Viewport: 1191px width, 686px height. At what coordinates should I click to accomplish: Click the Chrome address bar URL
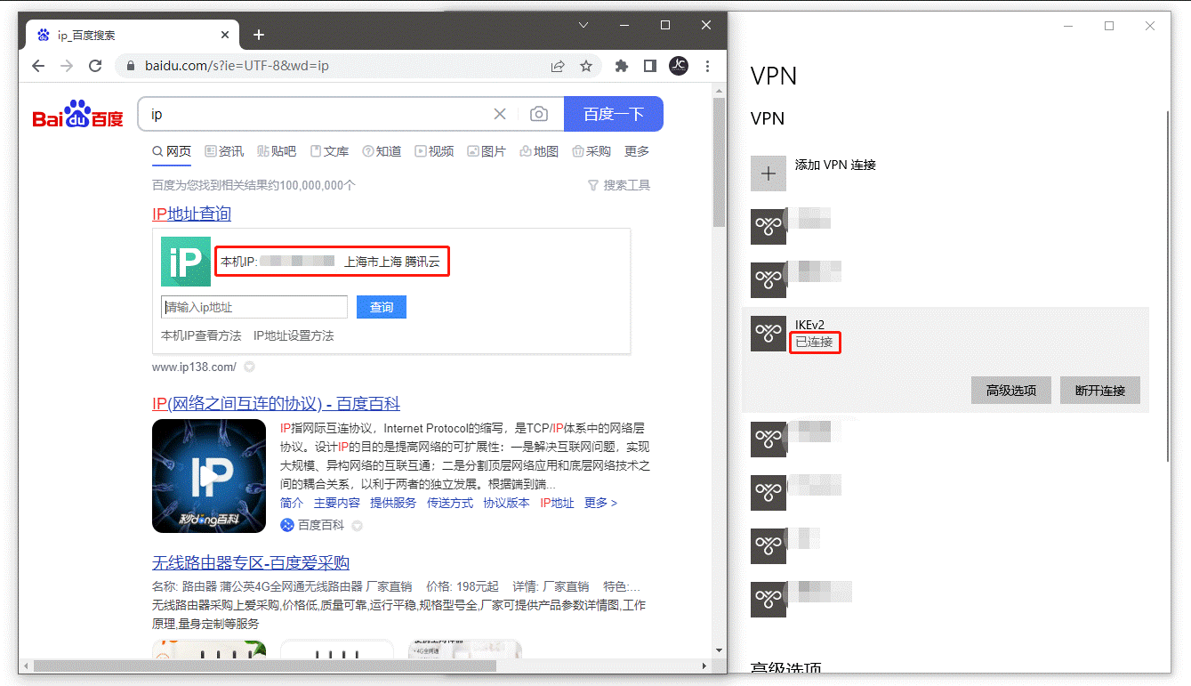[x=237, y=66]
